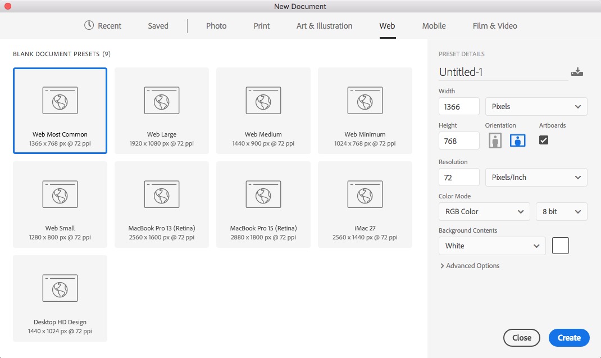Open the background color swatch

[561, 246]
